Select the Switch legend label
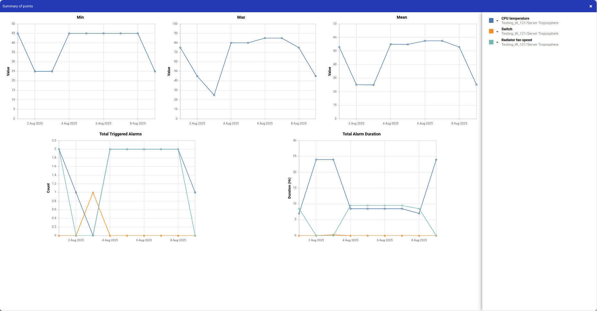 pos(507,29)
